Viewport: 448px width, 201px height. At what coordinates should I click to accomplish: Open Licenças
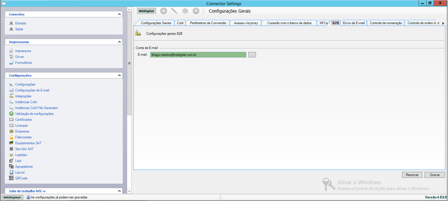point(21,125)
